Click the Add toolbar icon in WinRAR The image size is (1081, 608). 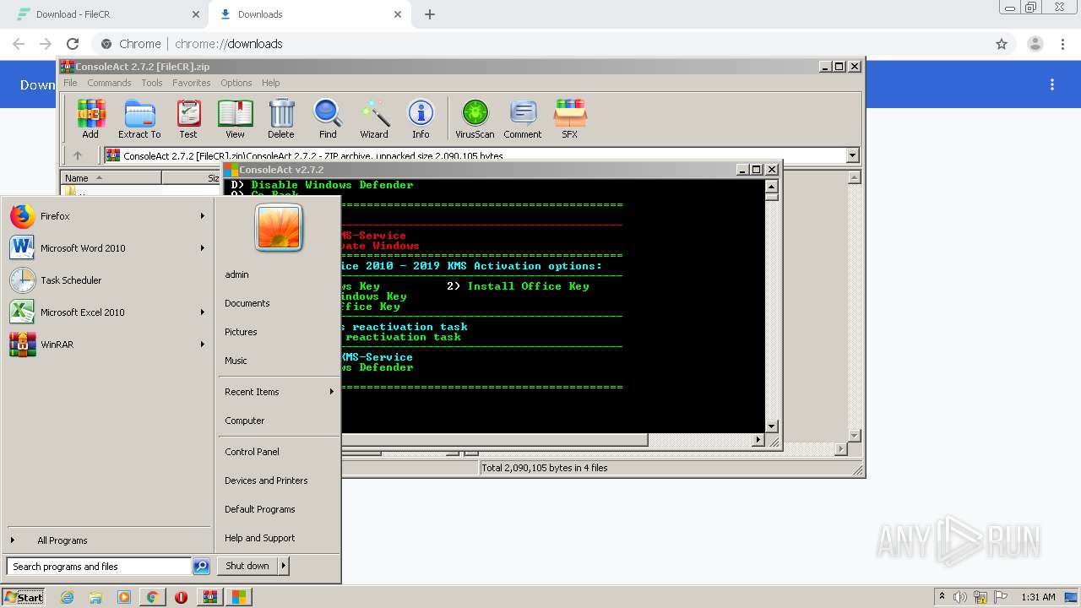click(90, 118)
